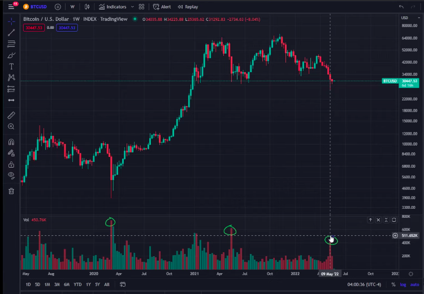Click the 09 May '22 date label

tap(330, 274)
